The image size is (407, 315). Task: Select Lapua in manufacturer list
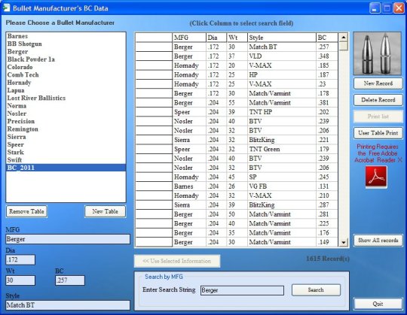[x=66, y=90]
